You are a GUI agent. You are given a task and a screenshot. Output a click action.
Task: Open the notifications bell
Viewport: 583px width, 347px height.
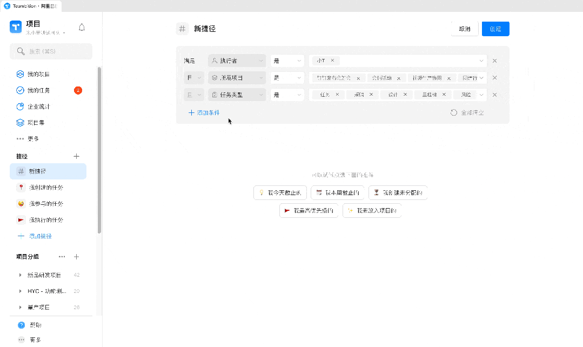[82, 28]
